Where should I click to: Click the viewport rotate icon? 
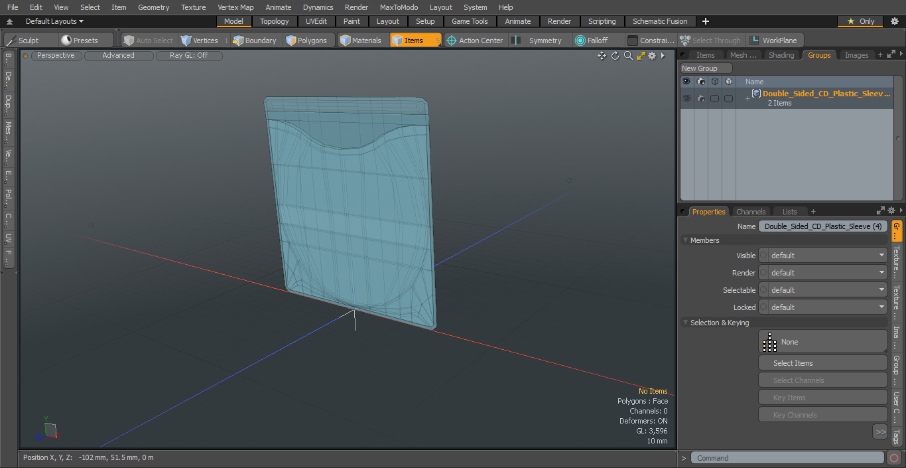(615, 56)
